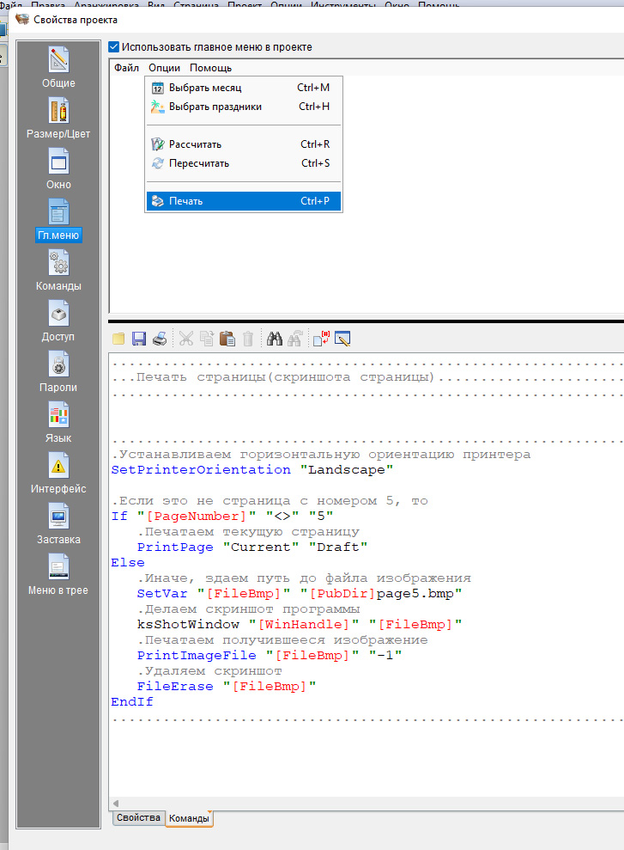Select the Размер/Цвет sidebar icon
This screenshot has height=850, width=624.
[58, 118]
